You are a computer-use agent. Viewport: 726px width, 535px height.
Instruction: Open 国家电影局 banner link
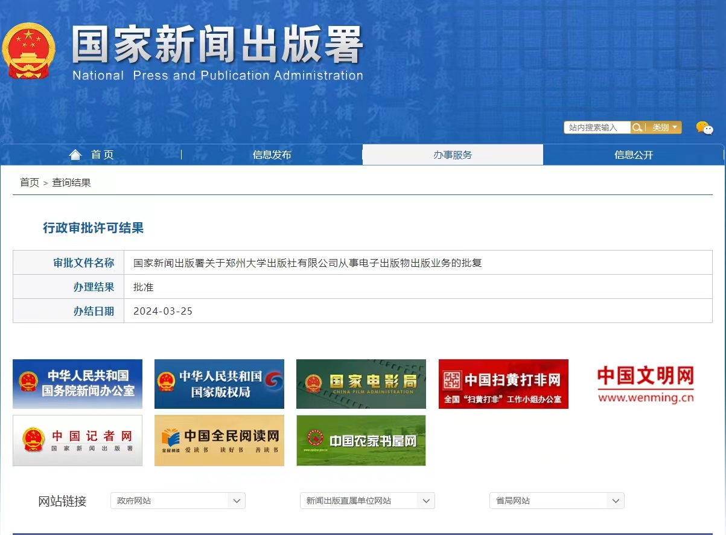click(361, 384)
